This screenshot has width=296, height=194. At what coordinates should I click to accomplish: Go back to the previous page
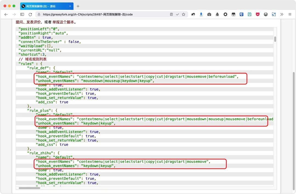tap(6, 14)
